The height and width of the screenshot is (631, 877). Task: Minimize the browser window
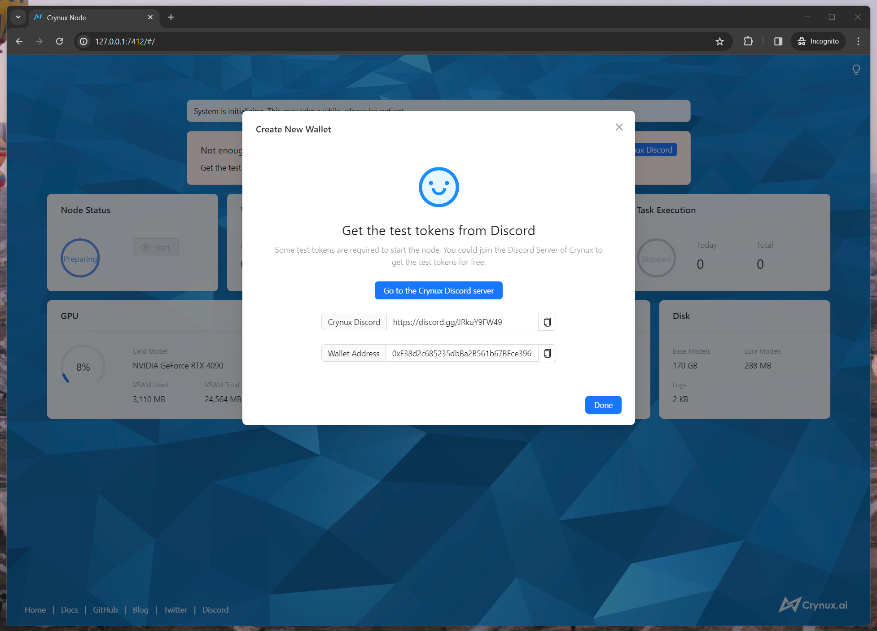pos(807,17)
